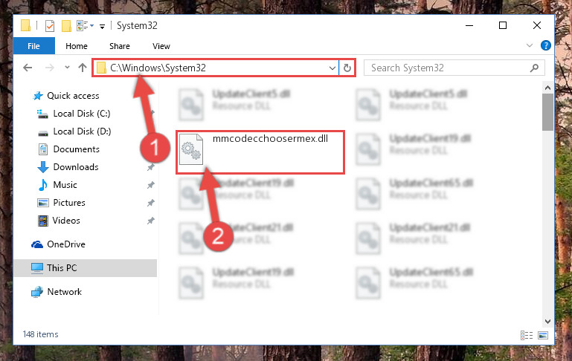Click the Back navigation arrow
The image size is (572, 361).
[28, 68]
